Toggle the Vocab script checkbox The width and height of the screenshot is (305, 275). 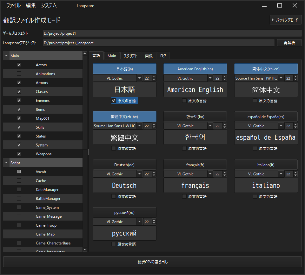19,172
